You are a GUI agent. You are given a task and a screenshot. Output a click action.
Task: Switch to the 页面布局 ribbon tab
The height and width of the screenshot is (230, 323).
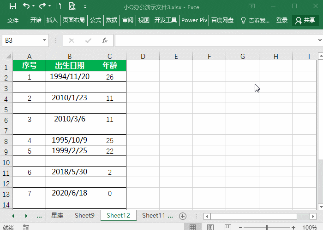pyautogui.click(x=73, y=20)
